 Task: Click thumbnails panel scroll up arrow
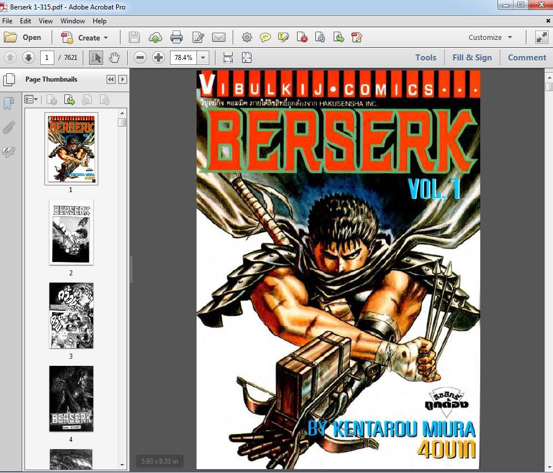[x=122, y=113]
